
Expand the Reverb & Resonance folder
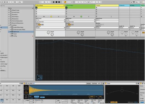(x=9, y=23)
